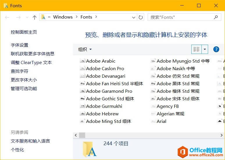
Task: Maximize the Fonts window
Action: [199, 6]
